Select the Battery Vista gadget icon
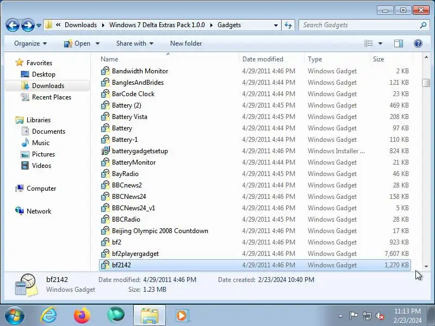The image size is (435, 326). (x=105, y=116)
